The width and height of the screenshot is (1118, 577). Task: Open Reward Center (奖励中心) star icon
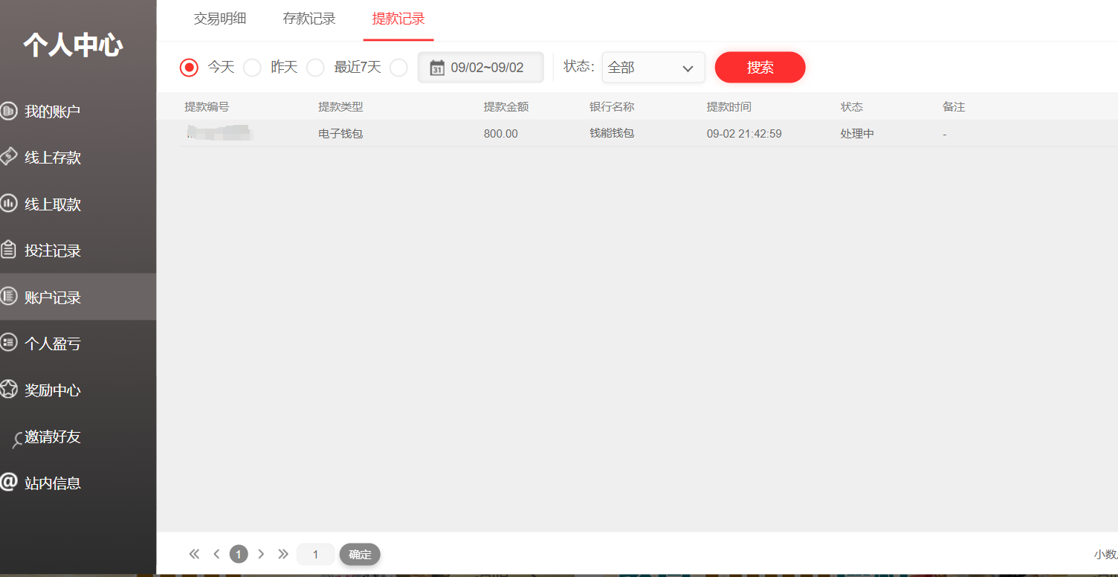pos(8,389)
